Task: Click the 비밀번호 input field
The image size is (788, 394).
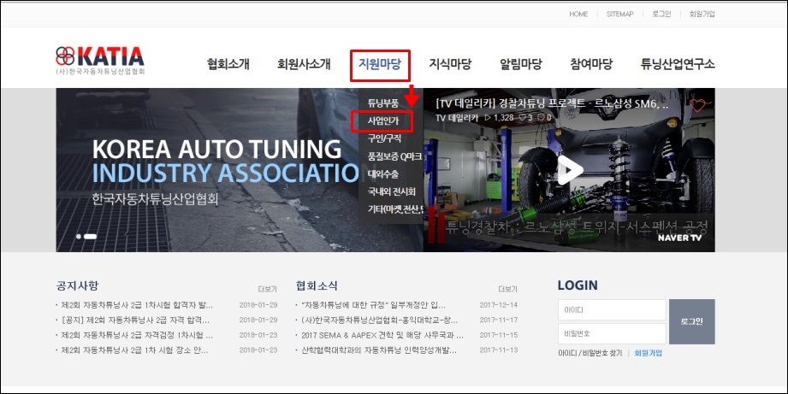Action: point(612,333)
